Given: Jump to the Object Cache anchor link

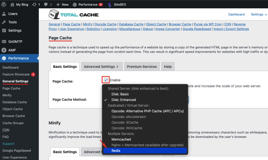Looking at the screenshot, I should tap(156, 24).
